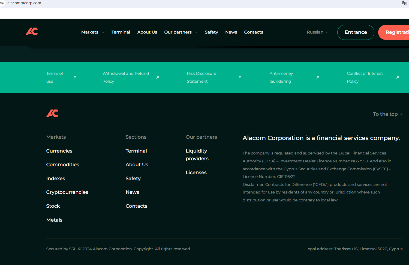The image size is (409, 265).
Task: Click the footer Markets column heading
Action: tap(56, 137)
